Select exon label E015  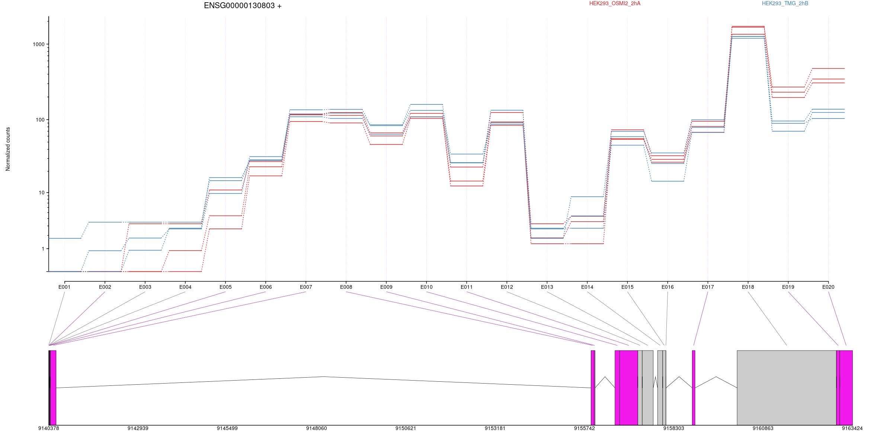[627, 287]
